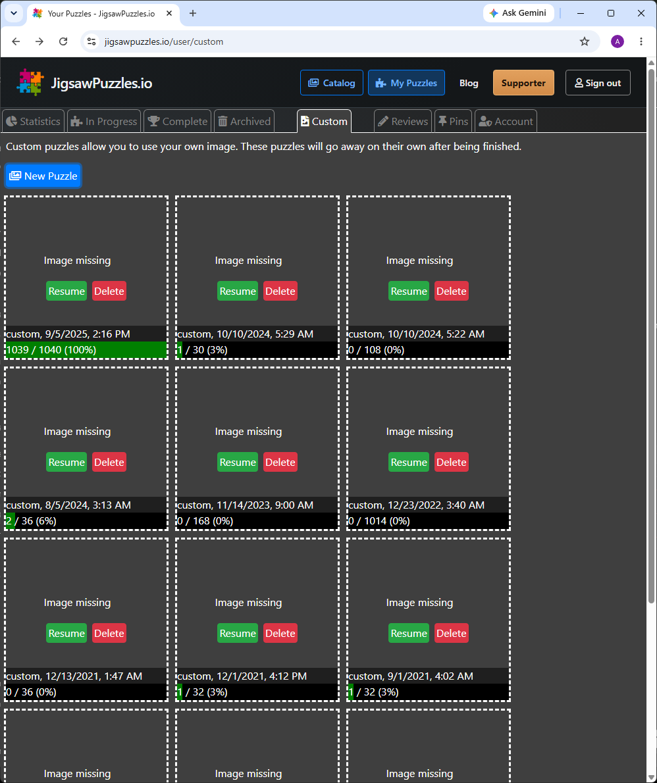Click the JigsawPuzzles.io puzzle logo
Viewport: 657px width, 783px height.
click(30, 82)
